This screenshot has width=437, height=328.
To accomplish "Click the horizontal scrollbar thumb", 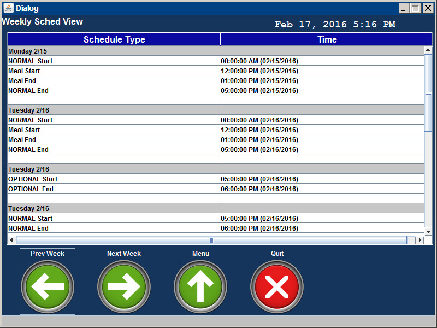I will point(211,240).
